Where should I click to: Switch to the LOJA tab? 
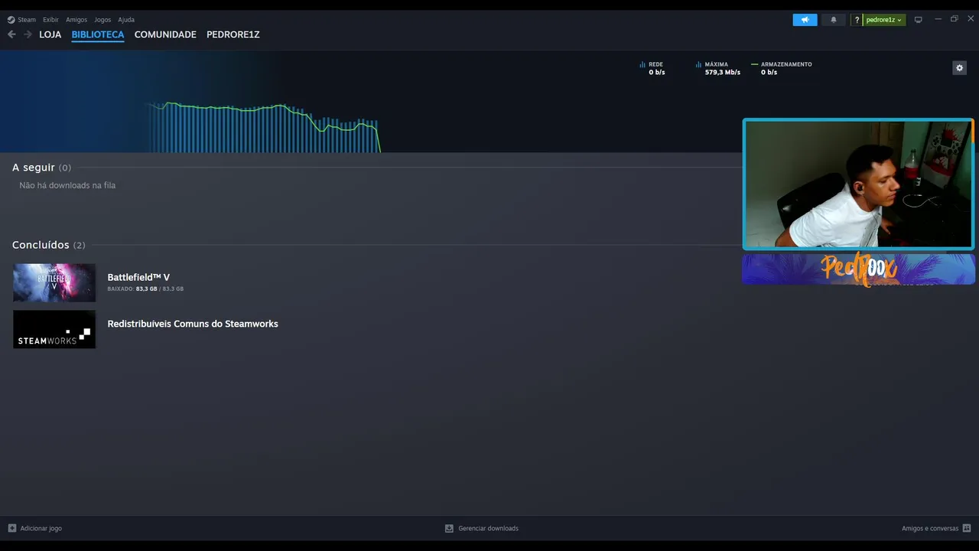tap(50, 34)
